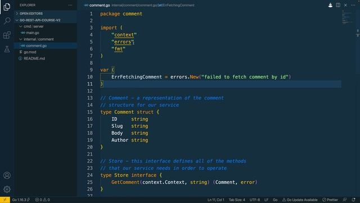This screenshot has width=360, height=203.
Task: Open go.mod file
Action: coord(46,52)
